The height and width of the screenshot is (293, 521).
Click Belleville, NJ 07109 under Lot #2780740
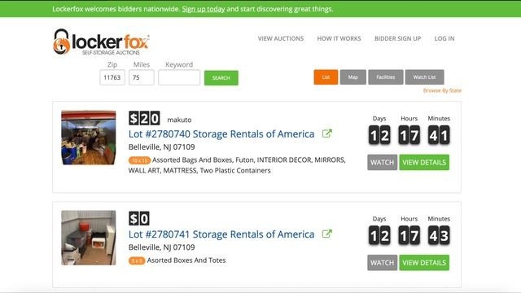coord(162,146)
